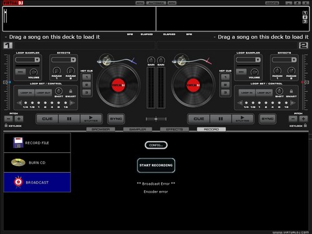Toggle deck 2 Keylock padlock

coord(305,125)
